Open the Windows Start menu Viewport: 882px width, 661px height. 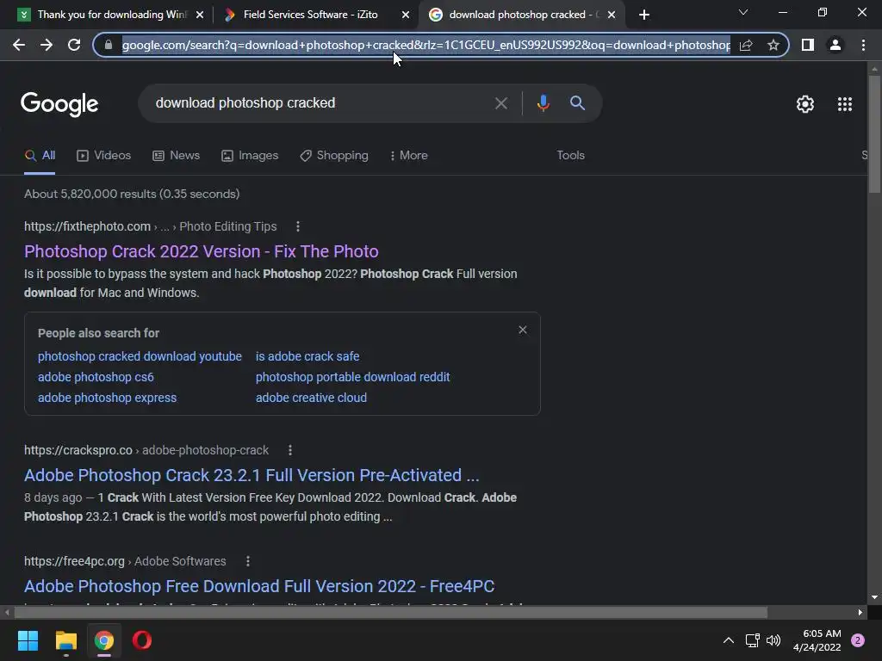(x=28, y=640)
